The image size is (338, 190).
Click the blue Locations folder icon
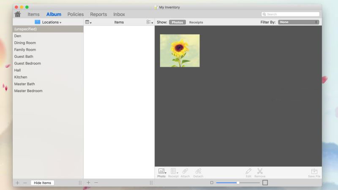[38, 22]
